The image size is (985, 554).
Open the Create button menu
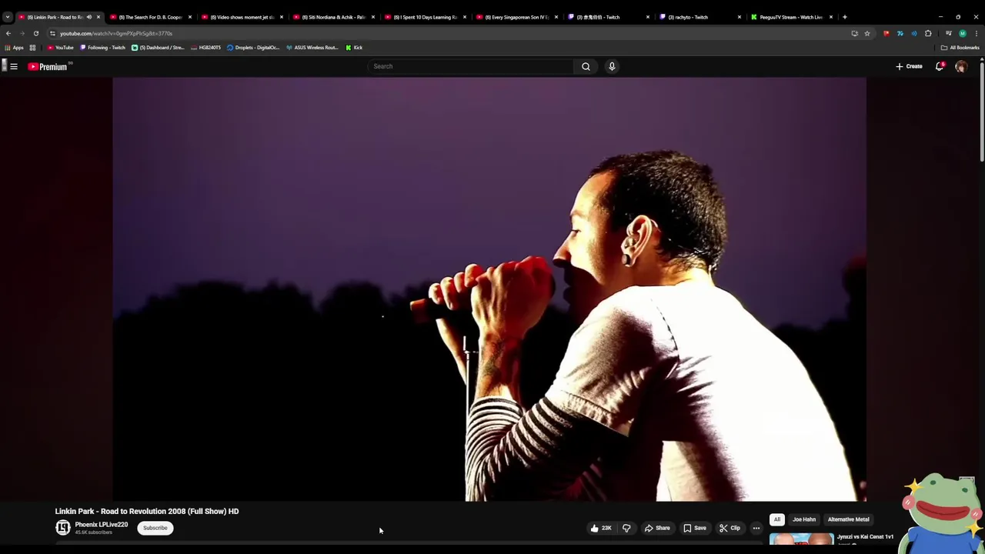(909, 66)
